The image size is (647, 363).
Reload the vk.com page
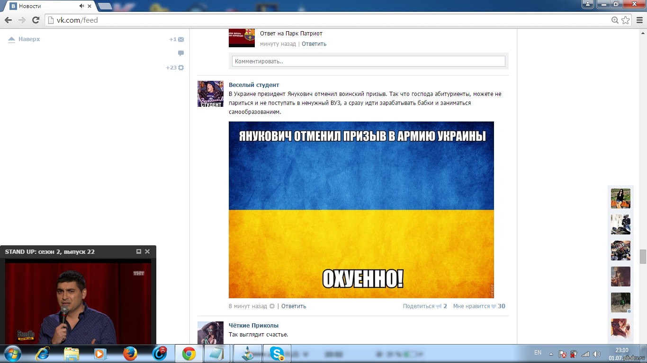pyautogui.click(x=36, y=20)
